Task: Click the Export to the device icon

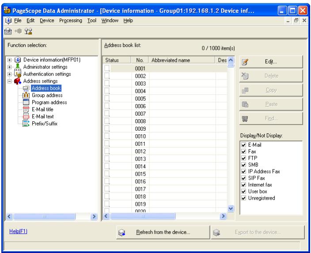Action: (216, 232)
